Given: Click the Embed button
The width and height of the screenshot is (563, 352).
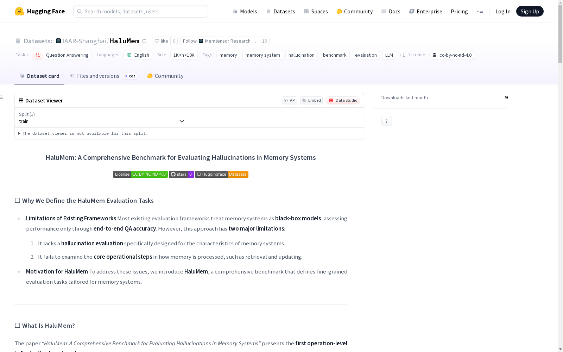Looking at the screenshot, I should pos(311,100).
